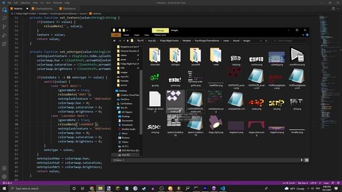The height and width of the screenshot is (192, 342).
Task: Select Downloads in navigation pane
Action: click(127, 125)
